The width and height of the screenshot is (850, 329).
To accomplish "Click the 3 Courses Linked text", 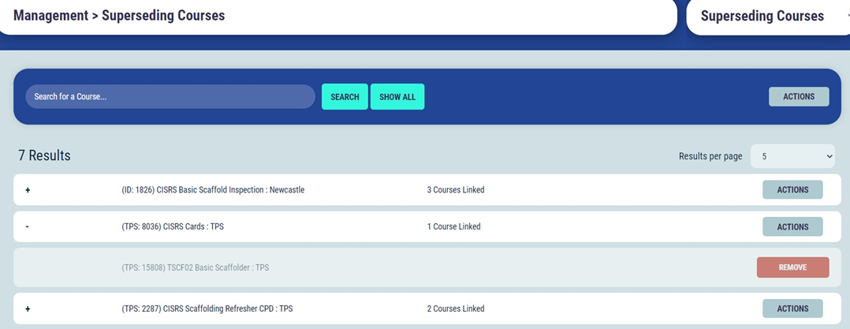I will (x=455, y=190).
